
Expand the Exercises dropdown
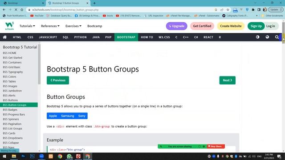point(73,26)
